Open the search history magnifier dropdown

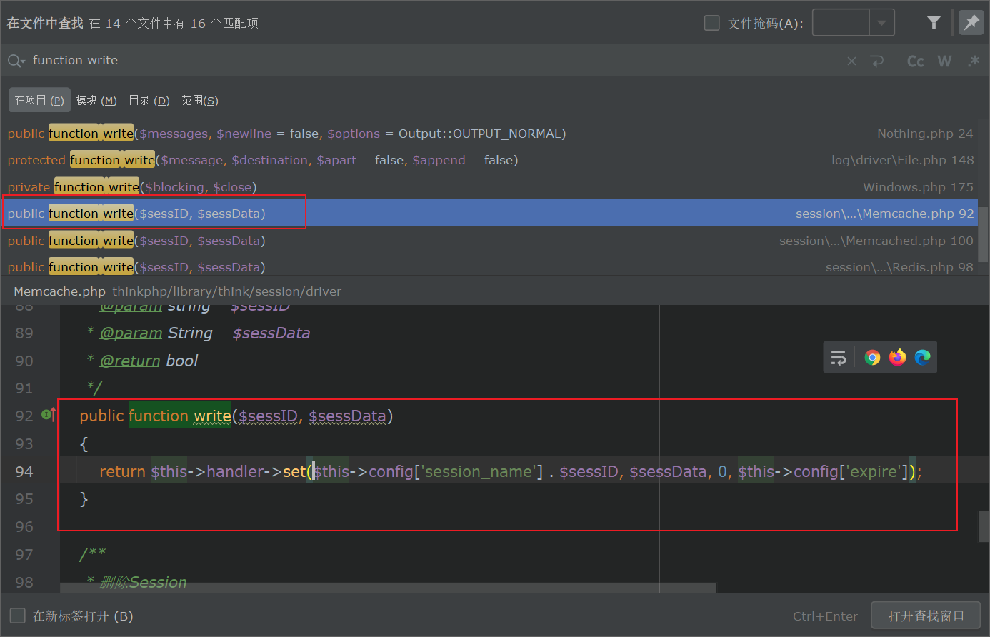coord(16,61)
